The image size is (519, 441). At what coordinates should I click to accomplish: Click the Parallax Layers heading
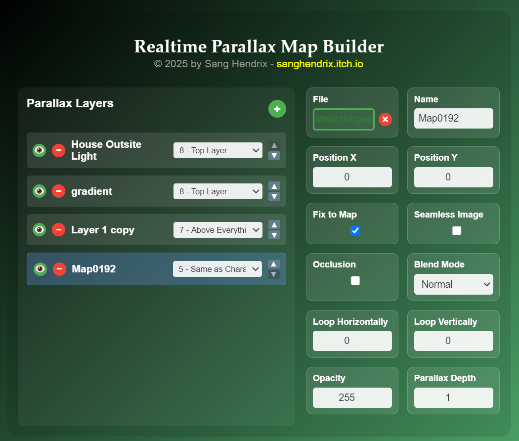coord(70,103)
